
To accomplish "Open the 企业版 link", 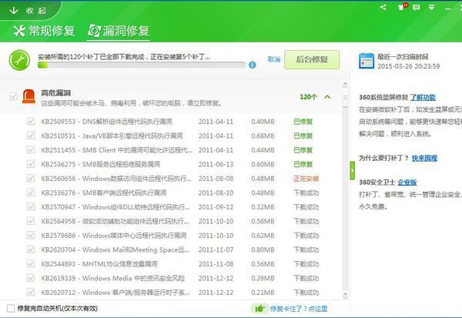I will [407, 182].
